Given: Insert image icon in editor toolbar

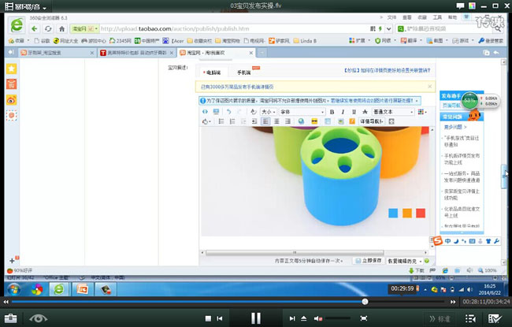Looking at the screenshot, I should [x=340, y=121].
